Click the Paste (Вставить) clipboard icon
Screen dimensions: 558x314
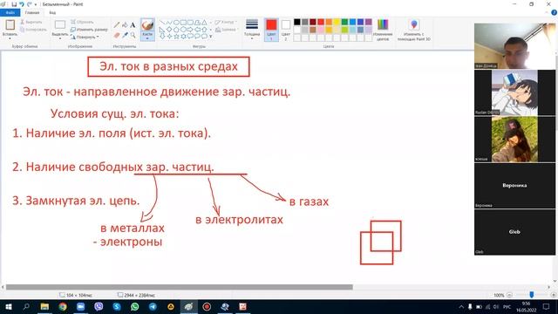(10, 25)
